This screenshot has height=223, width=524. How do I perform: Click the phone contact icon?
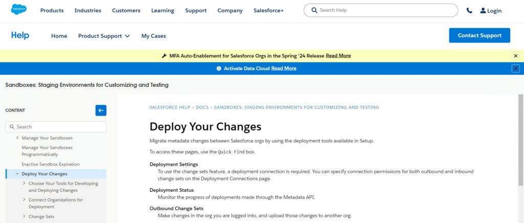(x=469, y=11)
